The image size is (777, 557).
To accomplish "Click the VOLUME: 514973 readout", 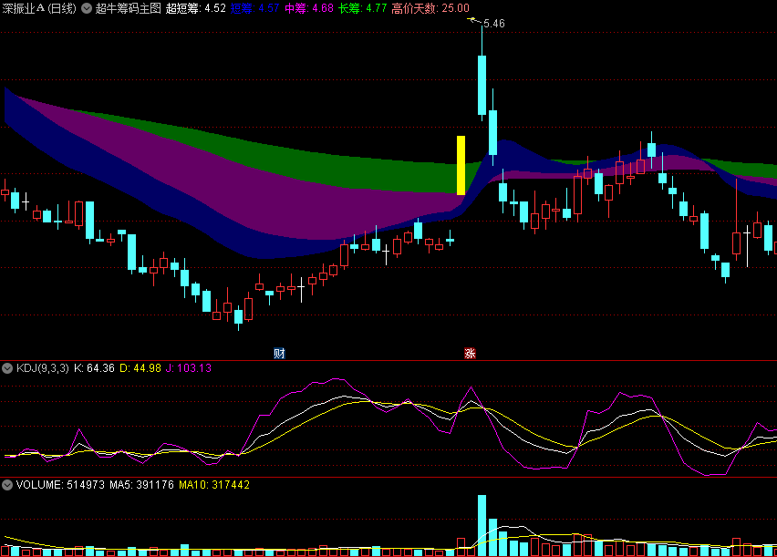I will click(60, 485).
